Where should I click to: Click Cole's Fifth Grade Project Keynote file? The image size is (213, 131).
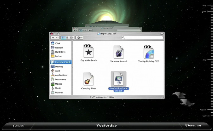pos(119,79)
